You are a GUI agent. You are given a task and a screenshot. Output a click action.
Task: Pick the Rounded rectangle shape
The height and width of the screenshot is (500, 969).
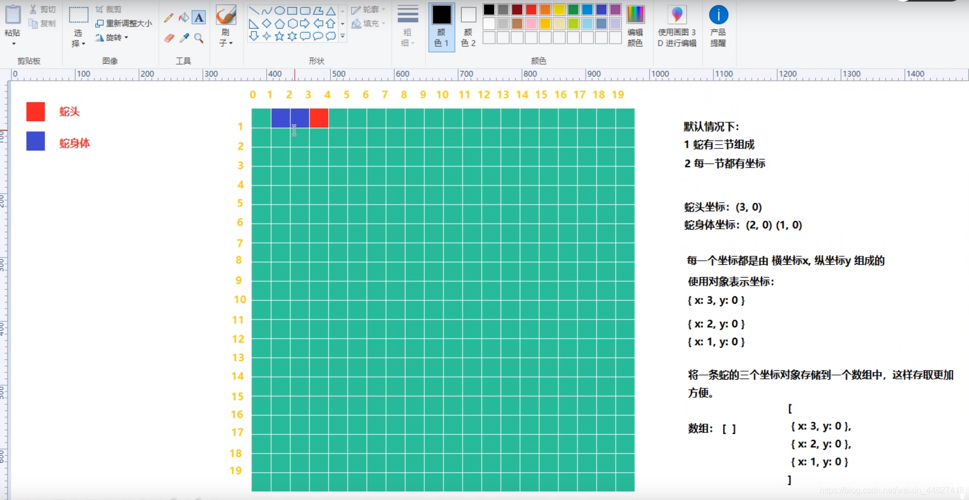coord(305,11)
